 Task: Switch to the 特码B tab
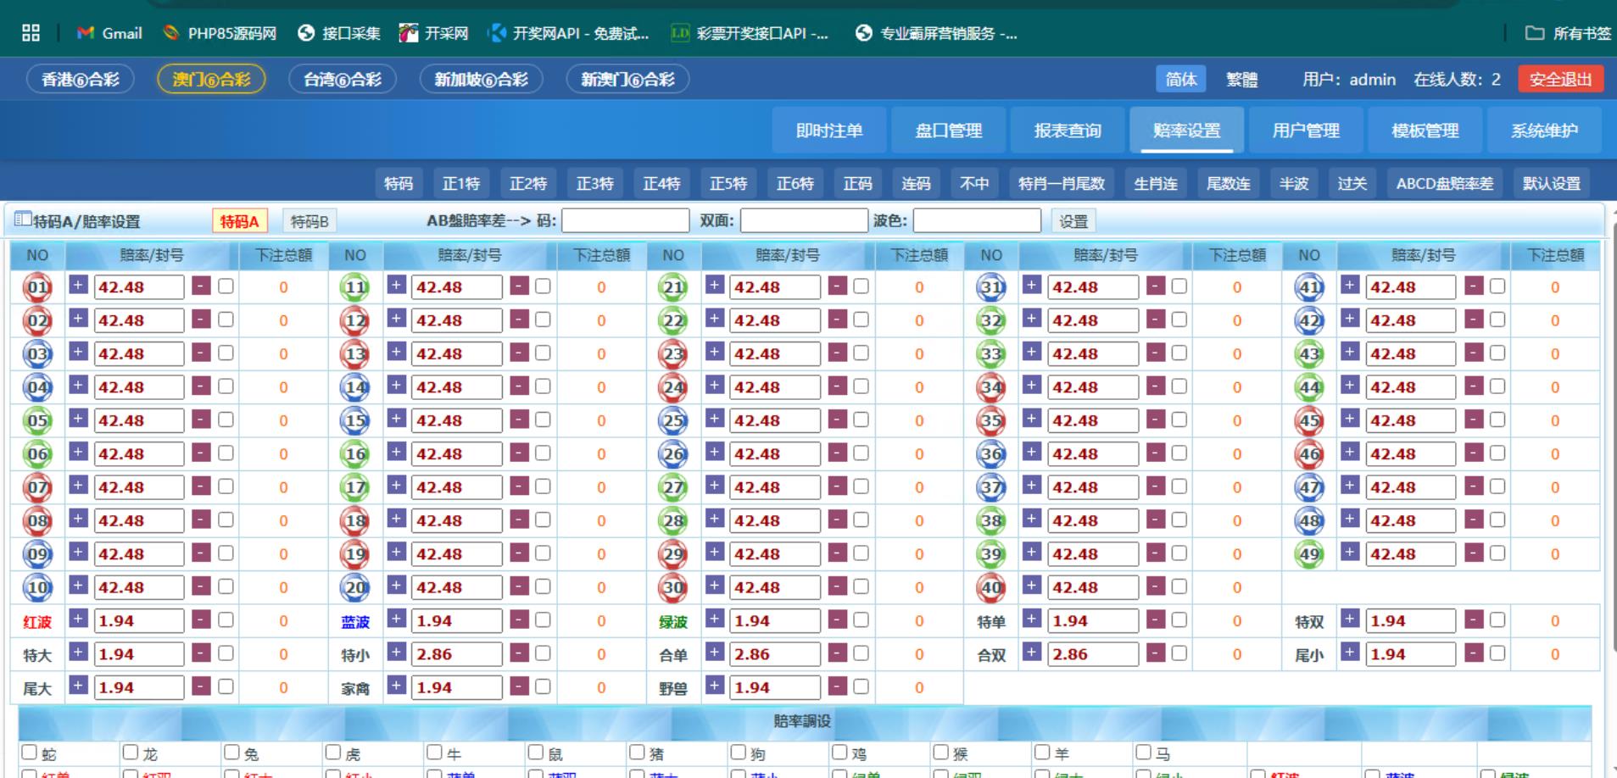pos(309,221)
